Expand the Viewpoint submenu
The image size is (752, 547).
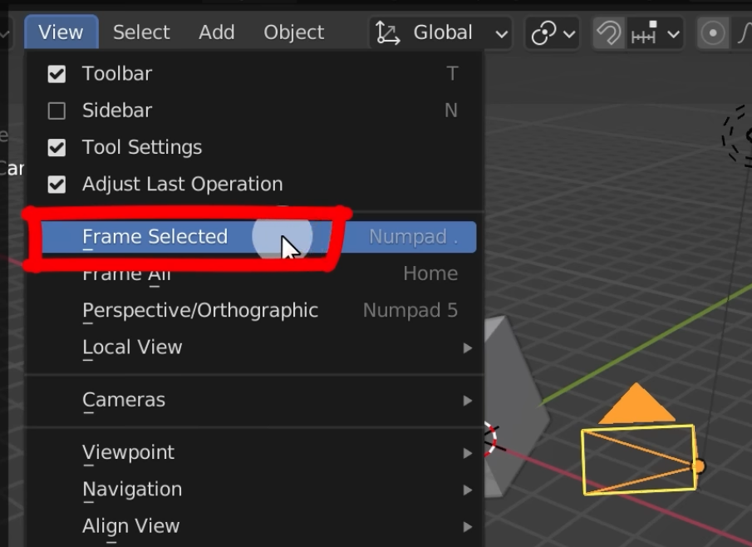click(x=254, y=452)
